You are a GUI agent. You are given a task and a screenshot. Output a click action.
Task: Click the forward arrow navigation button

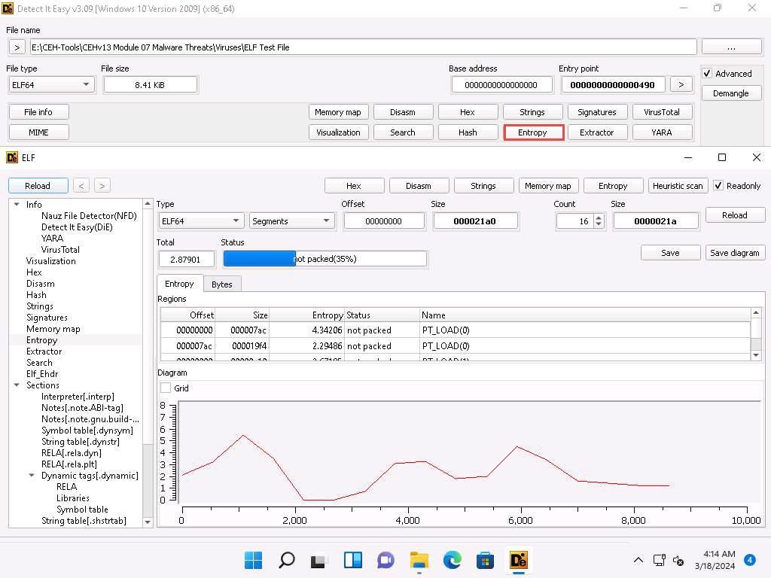click(x=102, y=186)
